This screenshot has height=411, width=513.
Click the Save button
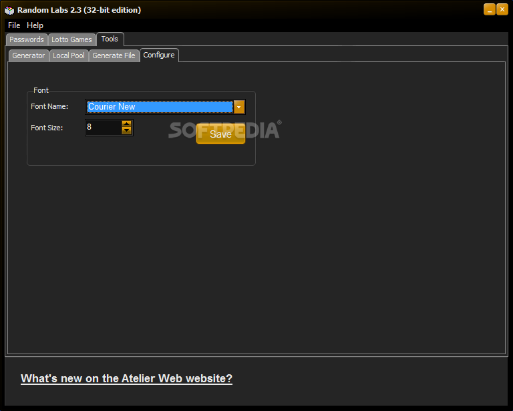point(221,134)
